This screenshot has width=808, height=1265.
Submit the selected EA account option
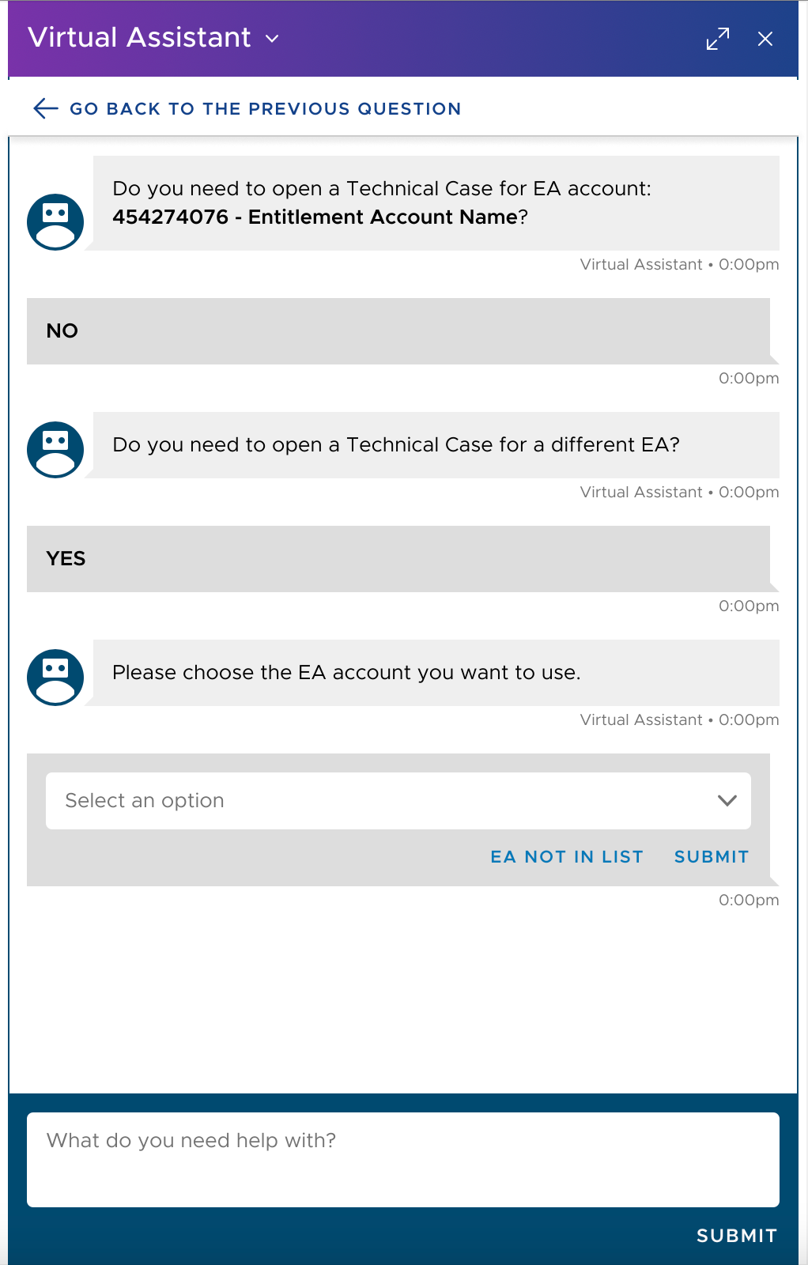[x=711, y=857]
